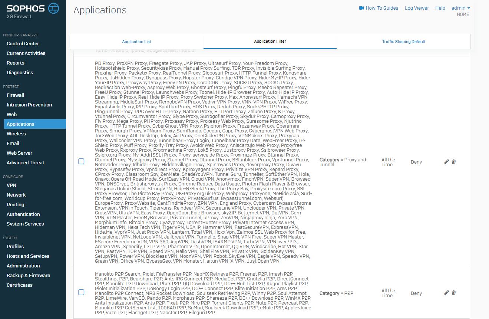Edit the P2P category filter rule
The width and height of the screenshot is (489, 319).
coord(446,293)
